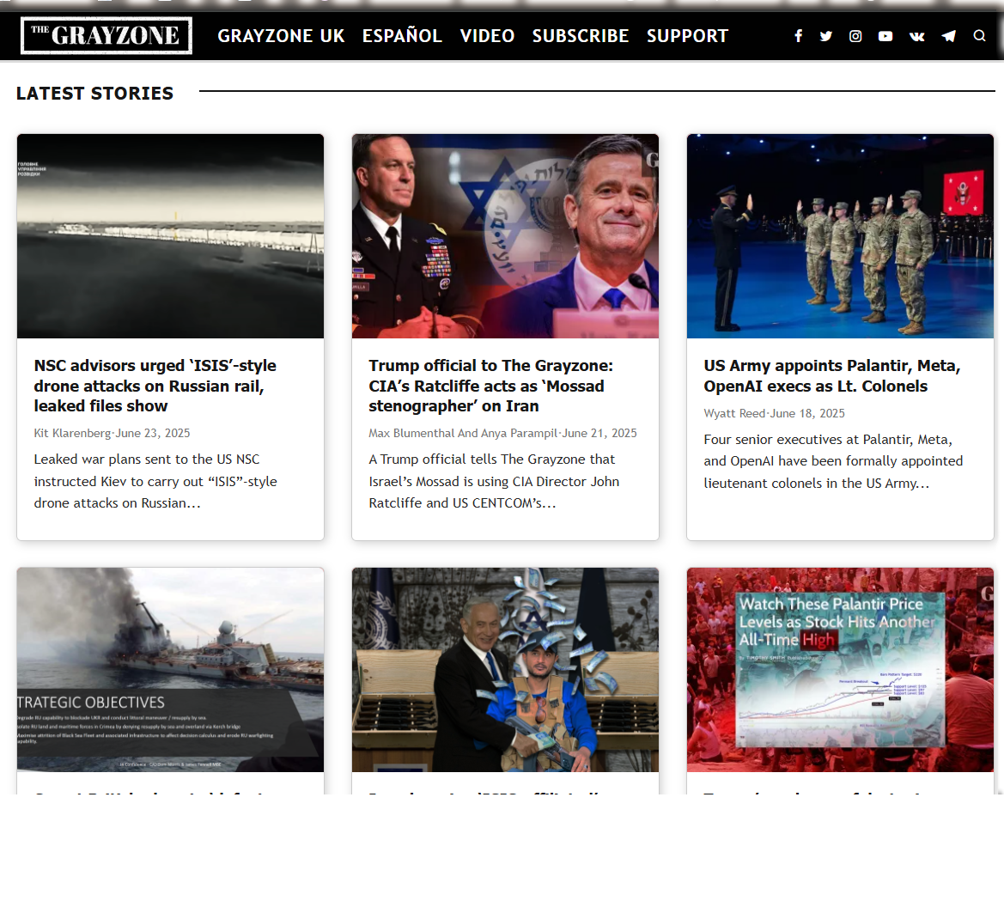Open NSC advisors 'ISIS'-style drone attacks headline
The height and width of the screenshot is (919, 1004).
pyautogui.click(x=155, y=386)
